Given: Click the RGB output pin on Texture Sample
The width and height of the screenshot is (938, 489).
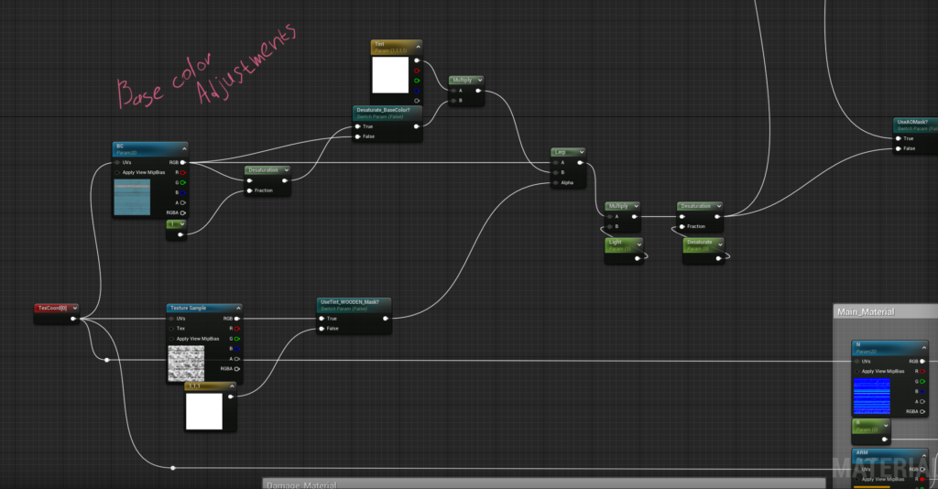Looking at the screenshot, I should pos(237,319).
